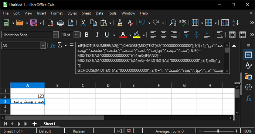This screenshot has height=134, width=255.
Task: Switch to the Sheet1 tab
Action: click(49, 124)
